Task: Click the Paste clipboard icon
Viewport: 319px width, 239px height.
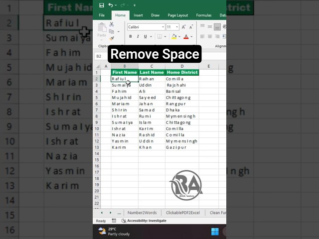Action: click(x=102, y=27)
